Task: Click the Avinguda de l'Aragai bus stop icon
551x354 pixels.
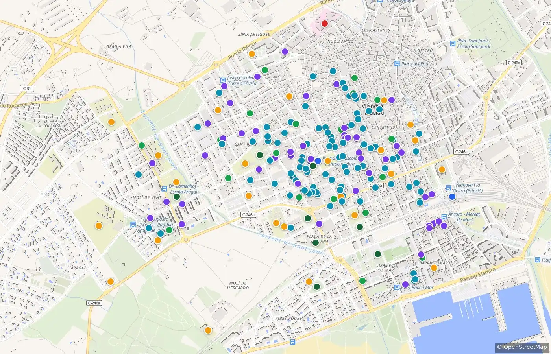Action: [133, 224]
